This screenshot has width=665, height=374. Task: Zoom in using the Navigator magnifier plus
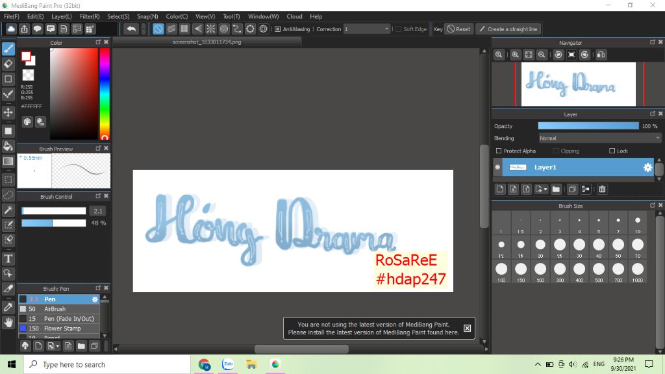pyautogui.click(x=515, y=55)
